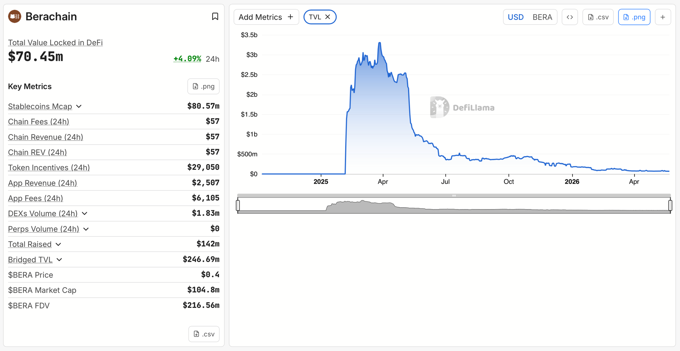Screen dimensions: 680x351
Task: Expand the DEXs Volume (24h) row
Action: click(x=85, y=214)
